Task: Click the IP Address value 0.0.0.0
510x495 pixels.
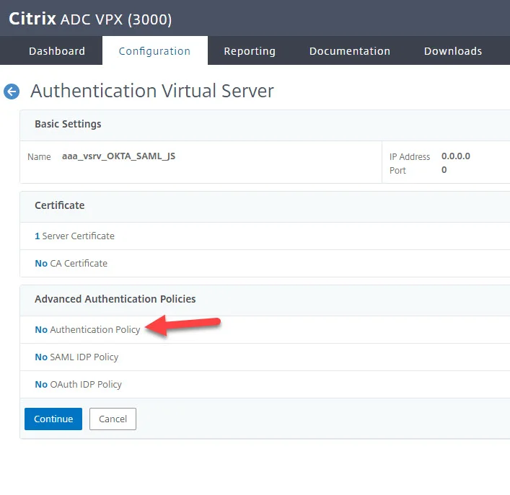Action: [x=455, y=156]
